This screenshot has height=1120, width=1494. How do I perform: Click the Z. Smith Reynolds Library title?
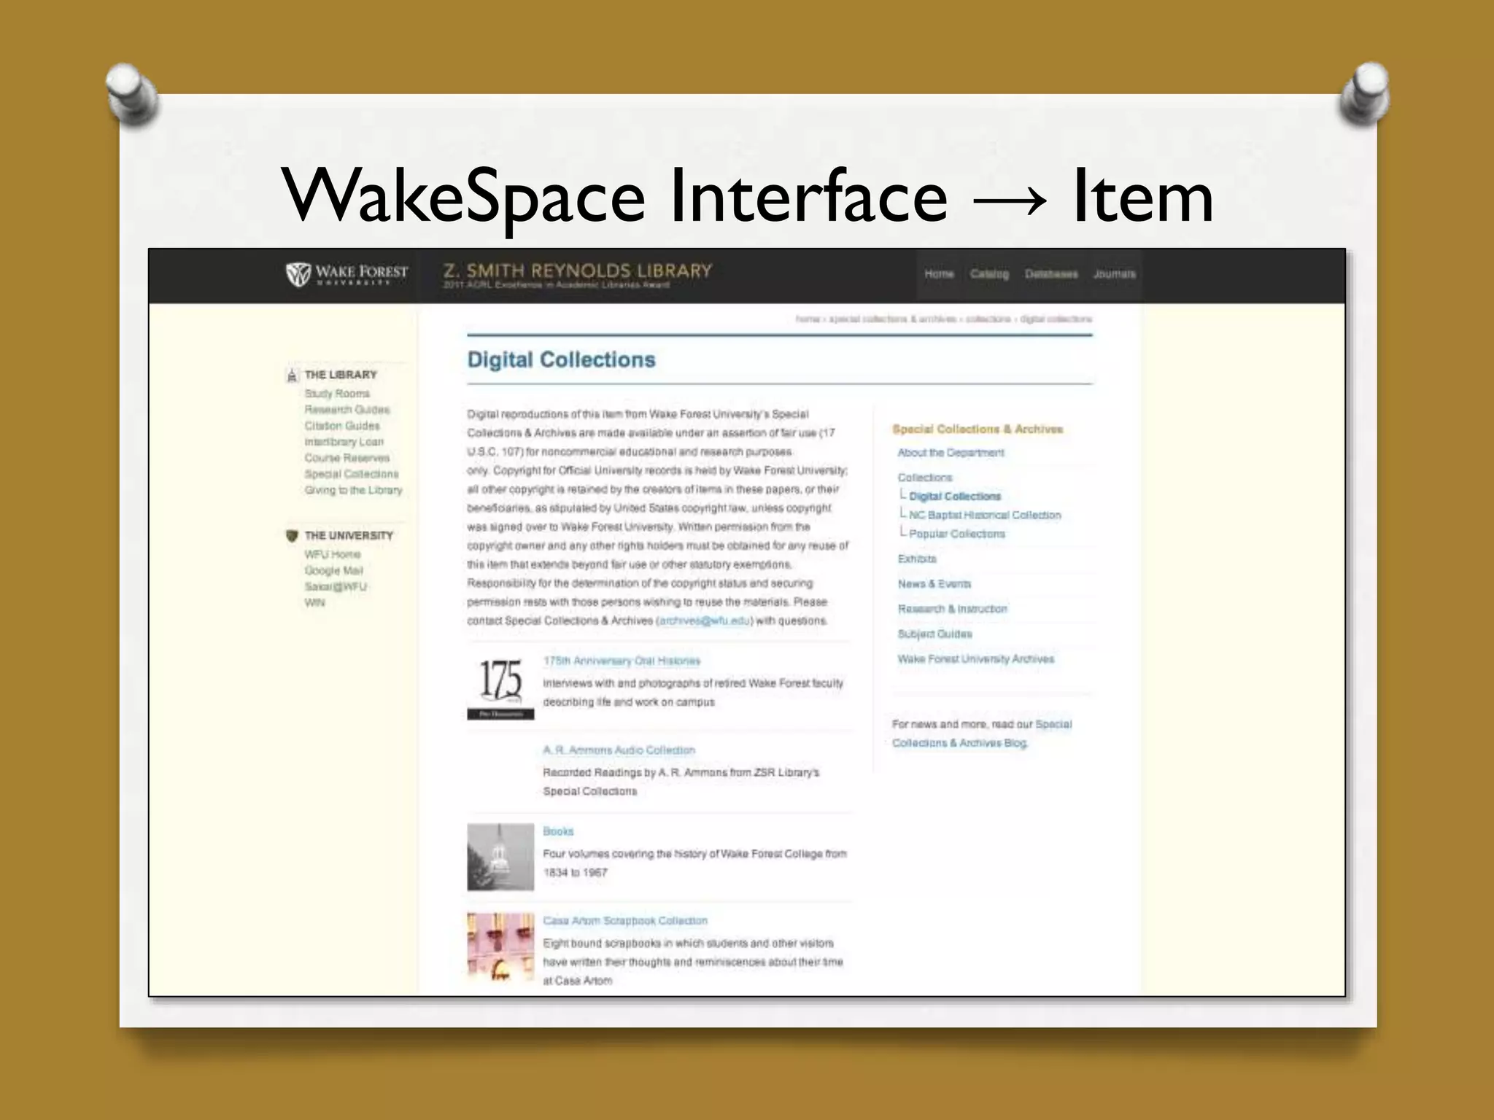tap(578, 271)
